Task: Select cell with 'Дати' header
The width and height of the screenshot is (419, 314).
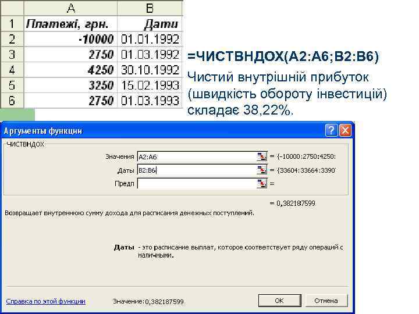Action: [150, 24]
